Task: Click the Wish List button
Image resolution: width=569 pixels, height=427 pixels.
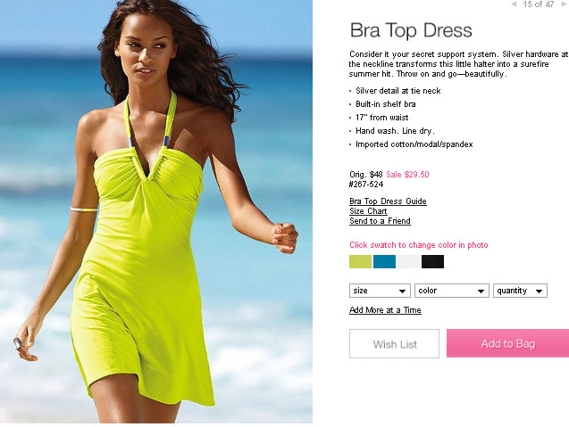Action: [x=395, y=344]
